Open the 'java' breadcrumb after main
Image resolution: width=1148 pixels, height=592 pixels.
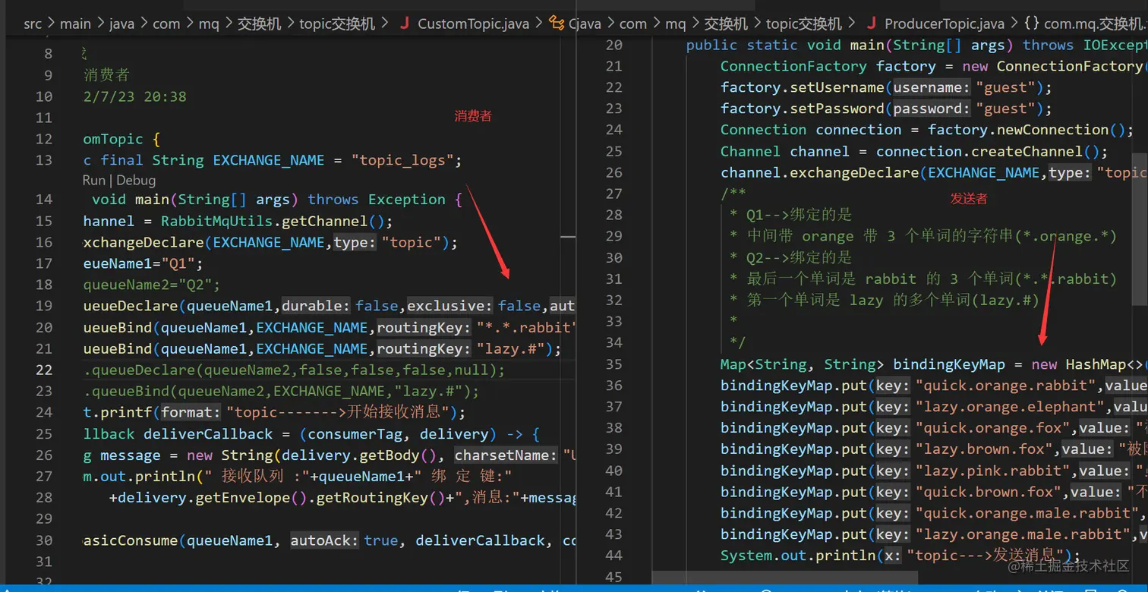121,24
